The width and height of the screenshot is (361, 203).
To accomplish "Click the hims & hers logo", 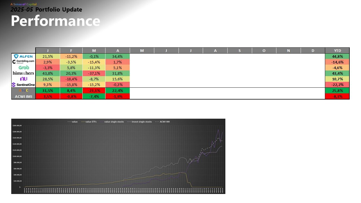I will pos(23,73).
